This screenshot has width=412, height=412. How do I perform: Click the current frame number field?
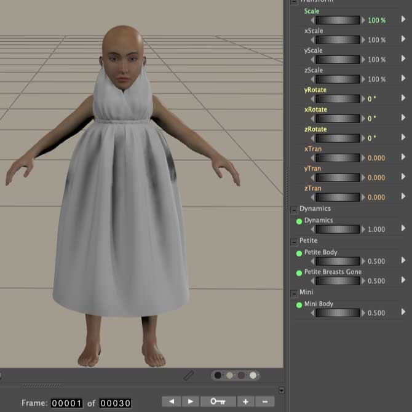66,403
